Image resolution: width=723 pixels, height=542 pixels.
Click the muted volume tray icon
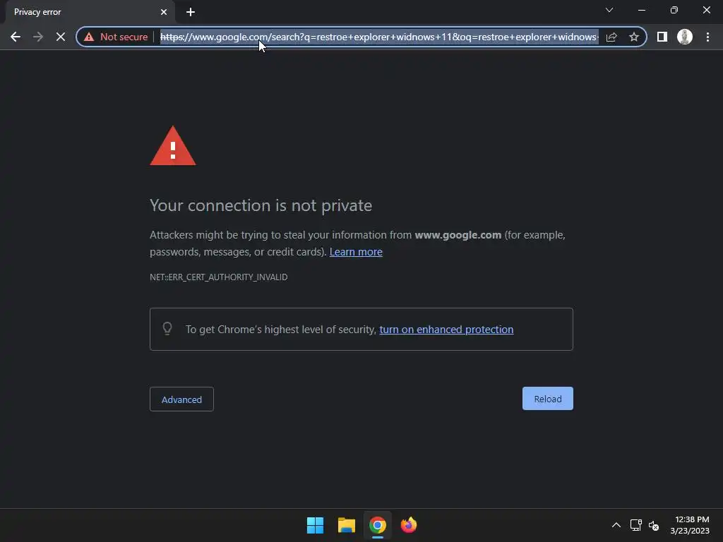(653, 525)
